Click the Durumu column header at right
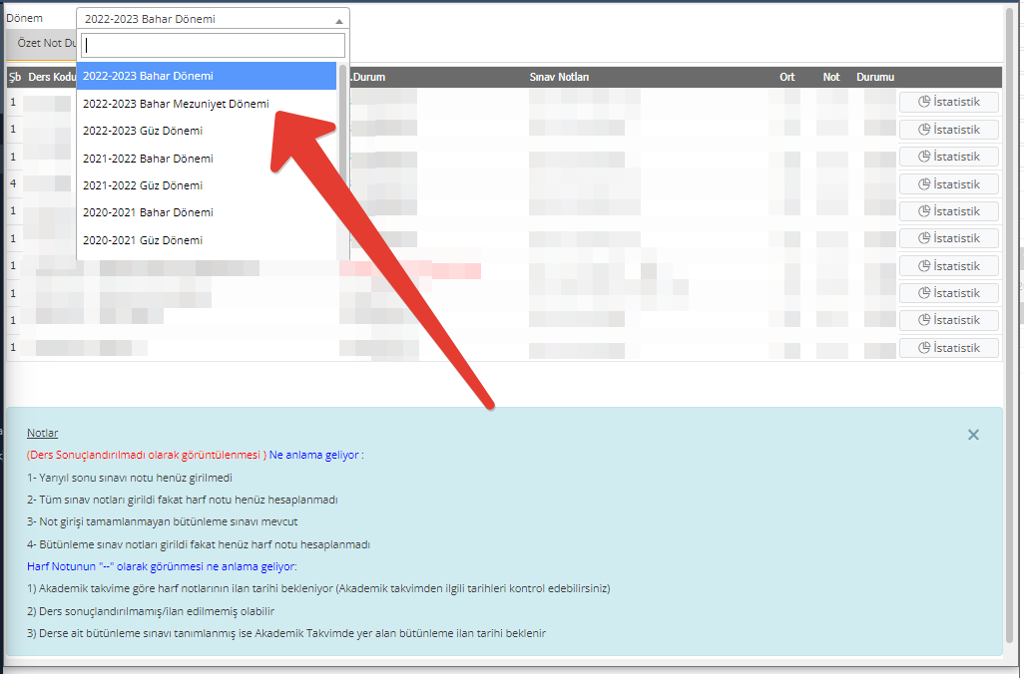1024x678 pixels. click(875, 77)
